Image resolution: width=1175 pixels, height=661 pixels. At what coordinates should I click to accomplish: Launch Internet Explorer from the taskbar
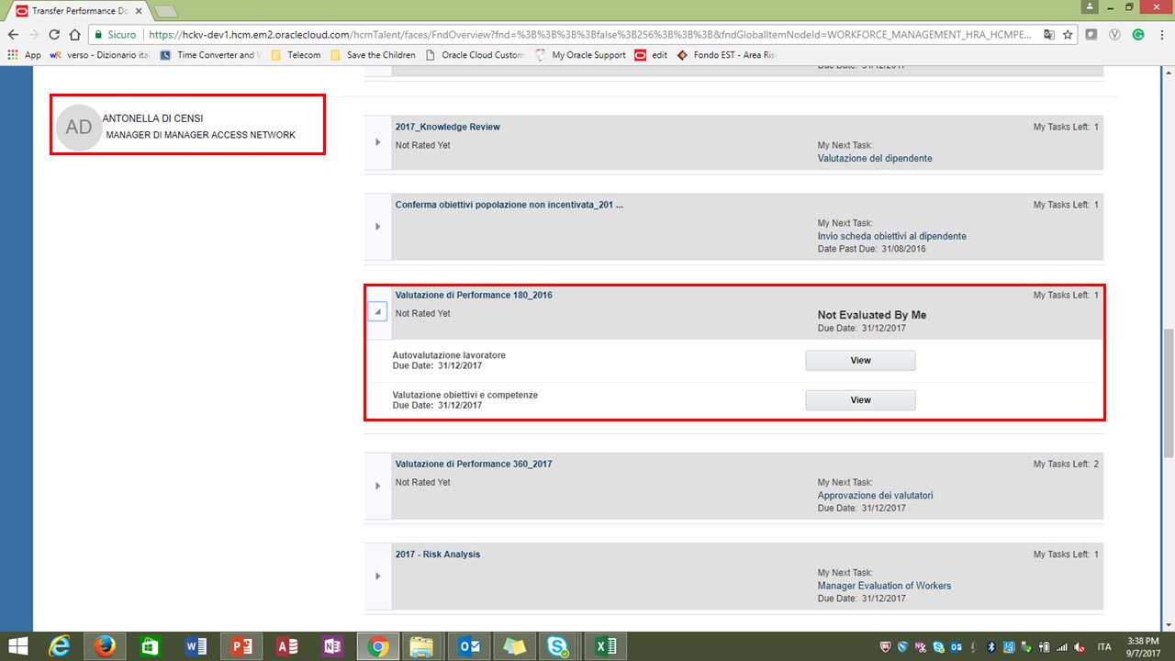[61, 646]
